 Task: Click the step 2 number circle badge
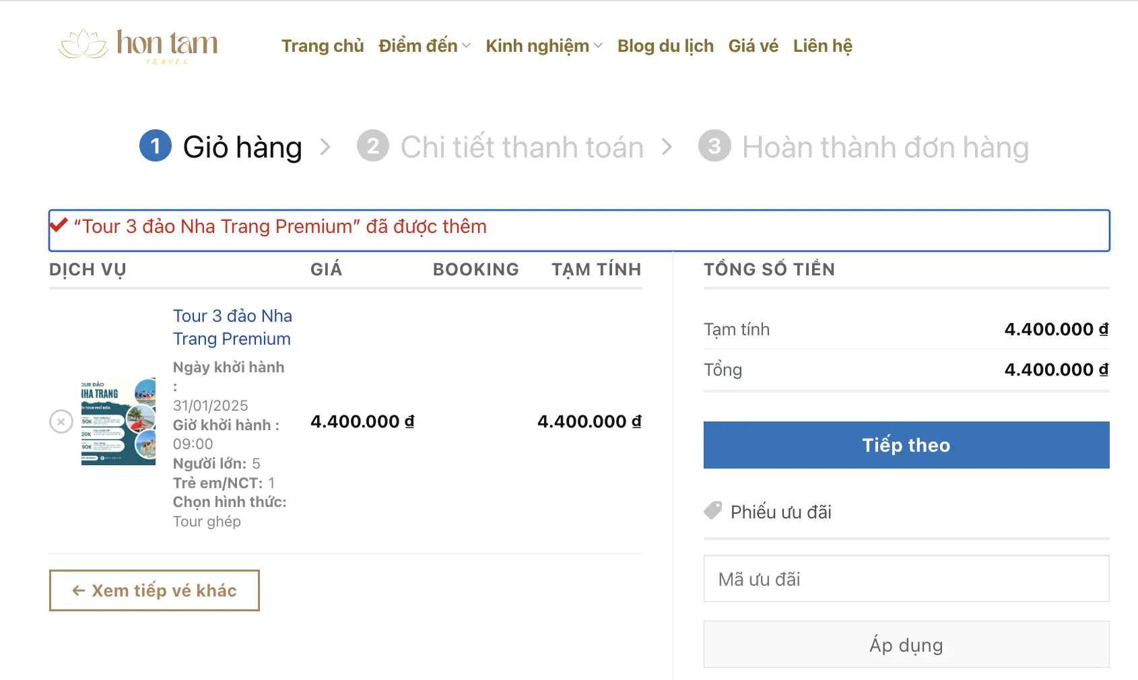(373, 146)
